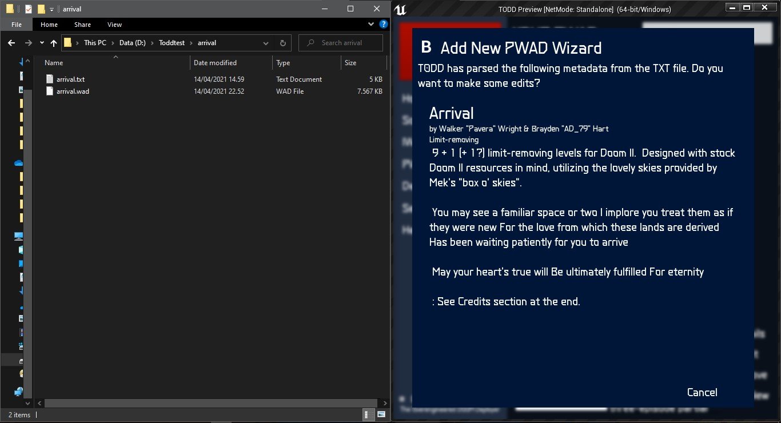781x423 pixels.
Task: Click the This PC monitor icon in the navigation pane
Action: 18,235
